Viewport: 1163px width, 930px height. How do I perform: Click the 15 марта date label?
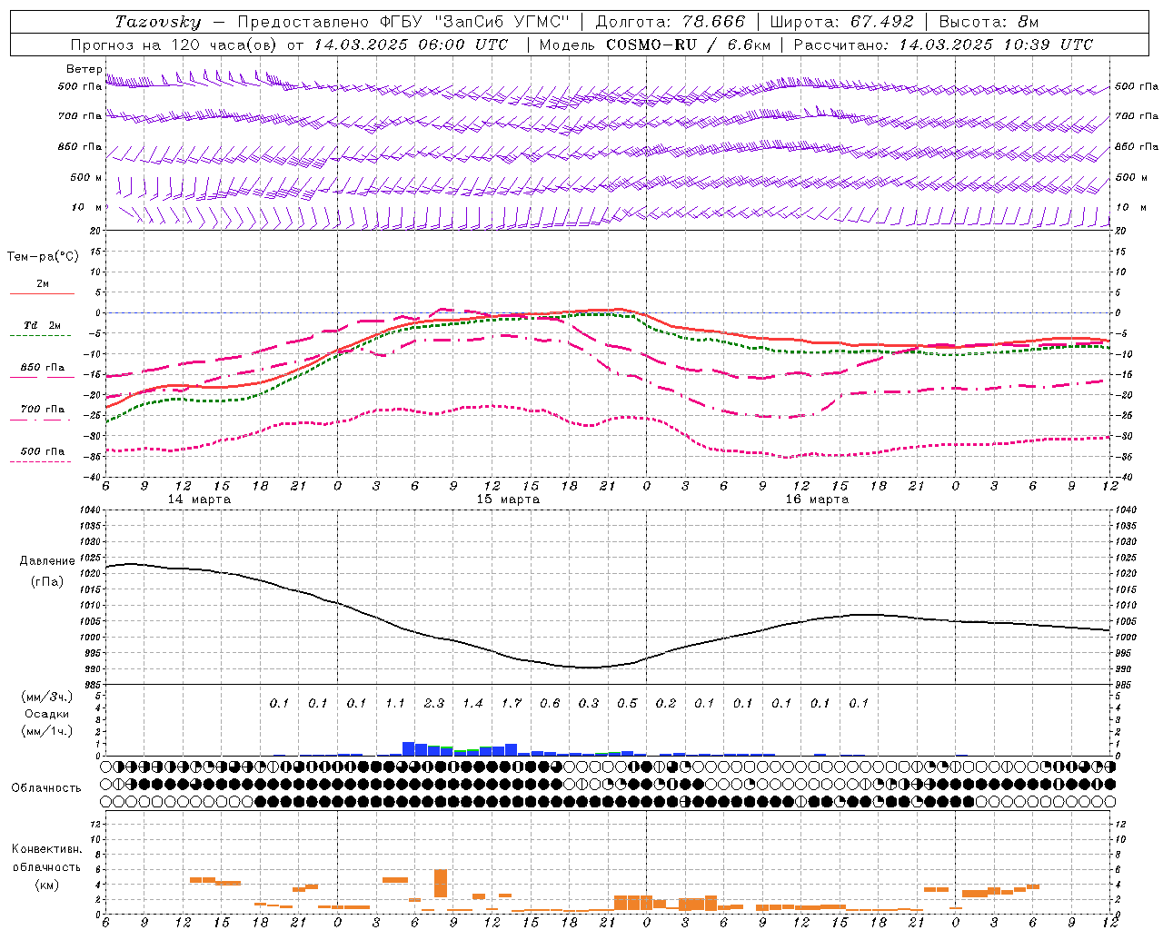click(508, 500)
